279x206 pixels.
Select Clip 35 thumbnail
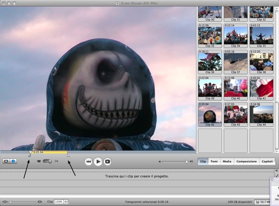[x=262, y=36]
